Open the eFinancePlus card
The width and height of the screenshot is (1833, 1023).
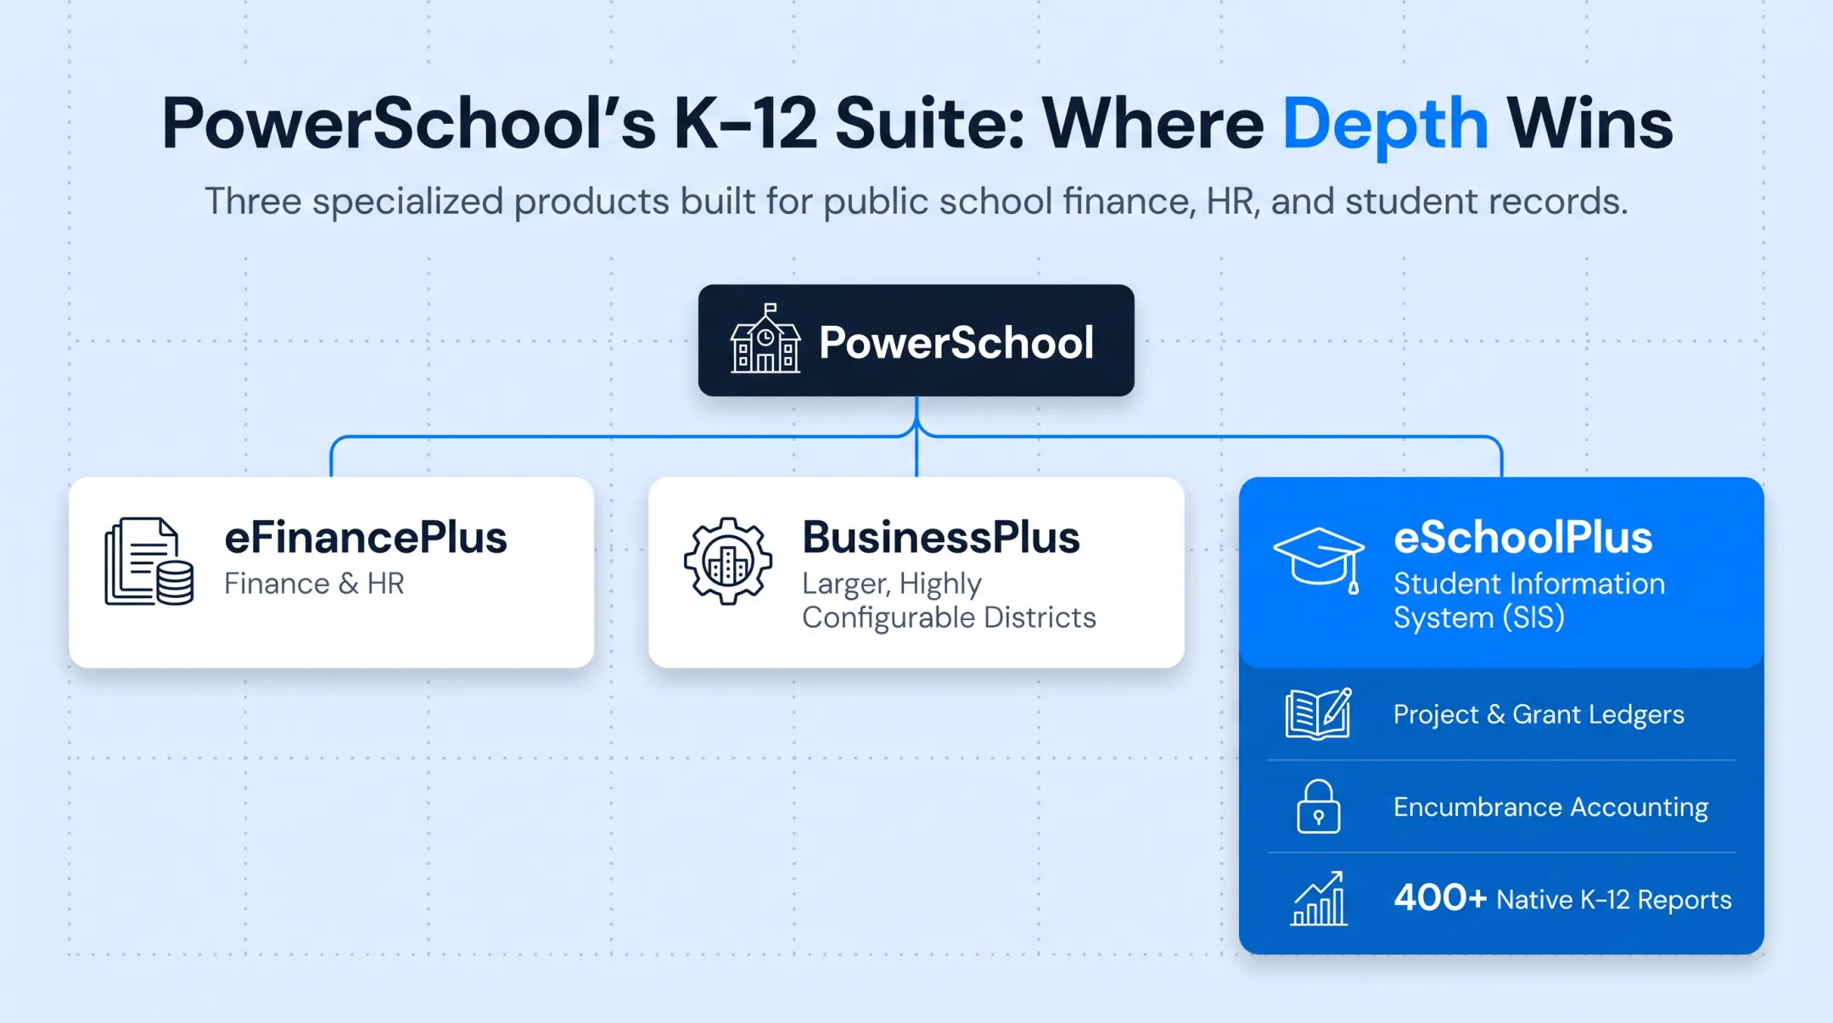(x=331, y=572)
